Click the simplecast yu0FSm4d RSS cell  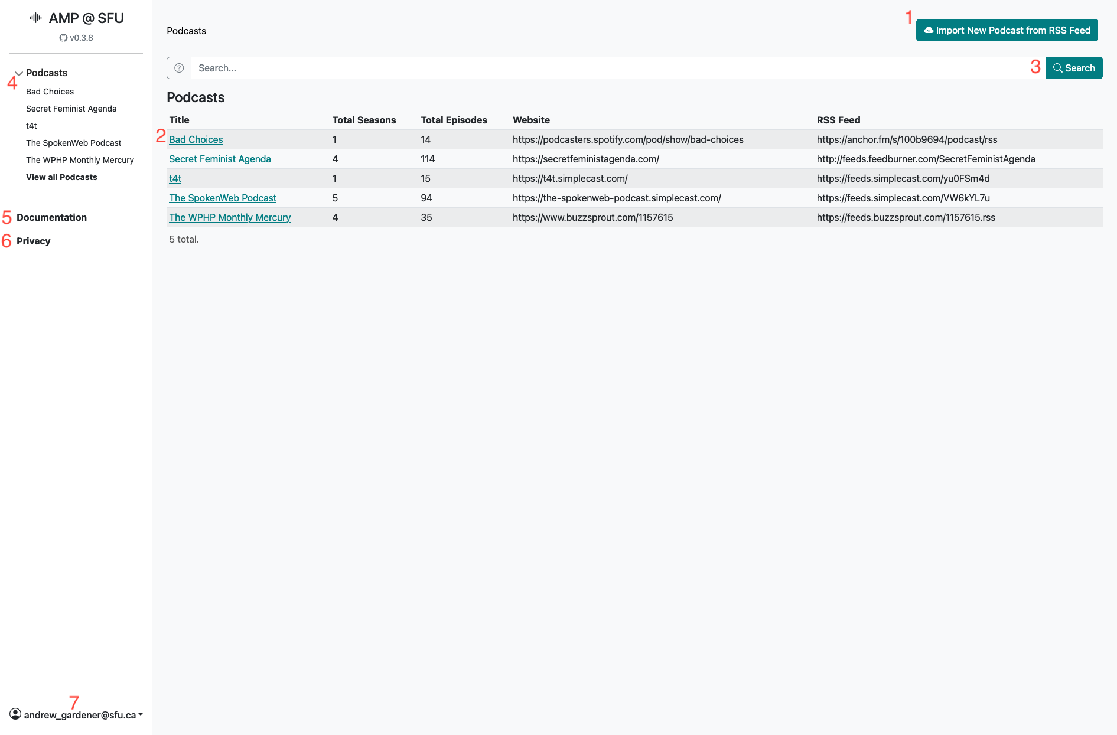tap(903, 178)
